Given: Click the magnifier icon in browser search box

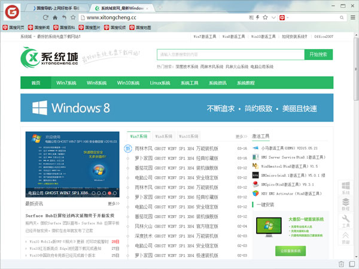Looking at the screenshot, I should [342, 17].
